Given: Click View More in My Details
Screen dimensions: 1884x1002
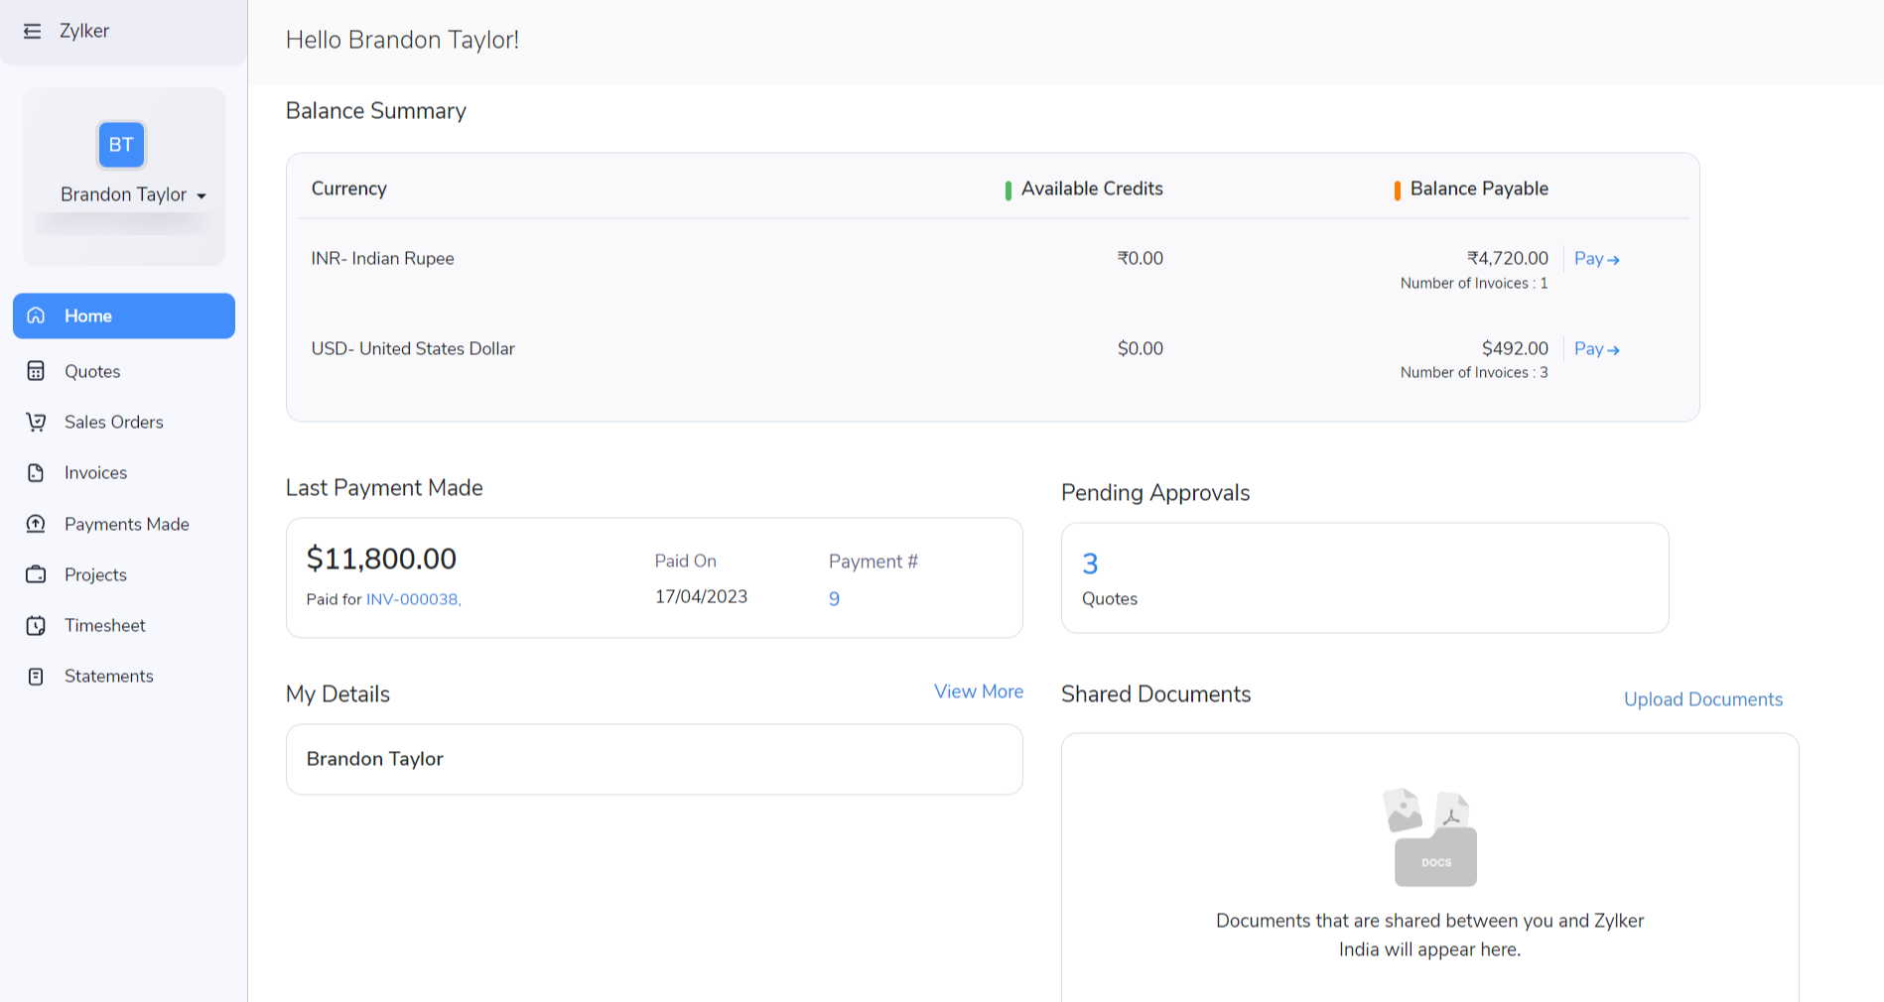Looking at the screenshot, I should tap(978, 691).
